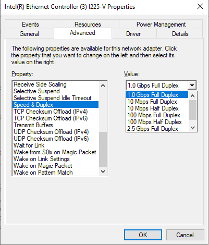Go to the General tab

(29, 34)
